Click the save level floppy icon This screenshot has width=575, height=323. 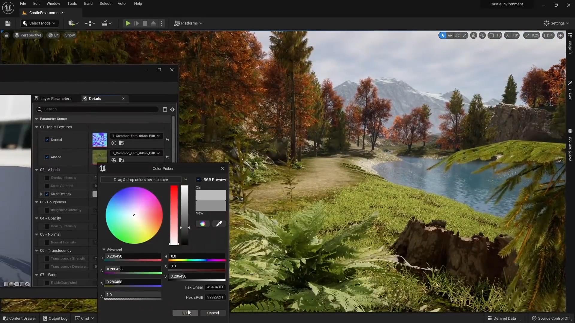[8, 23]
